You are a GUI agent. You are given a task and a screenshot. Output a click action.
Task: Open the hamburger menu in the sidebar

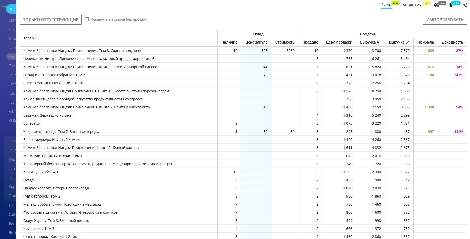[x=4, y=8]
